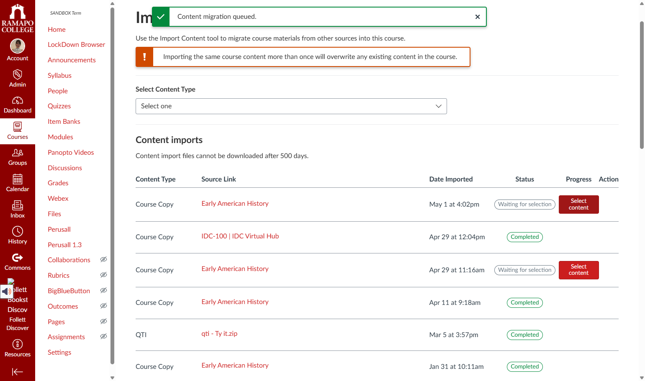Open the Calendar icon in global nav
Screen dimensions: 645x381
(18, 183)
